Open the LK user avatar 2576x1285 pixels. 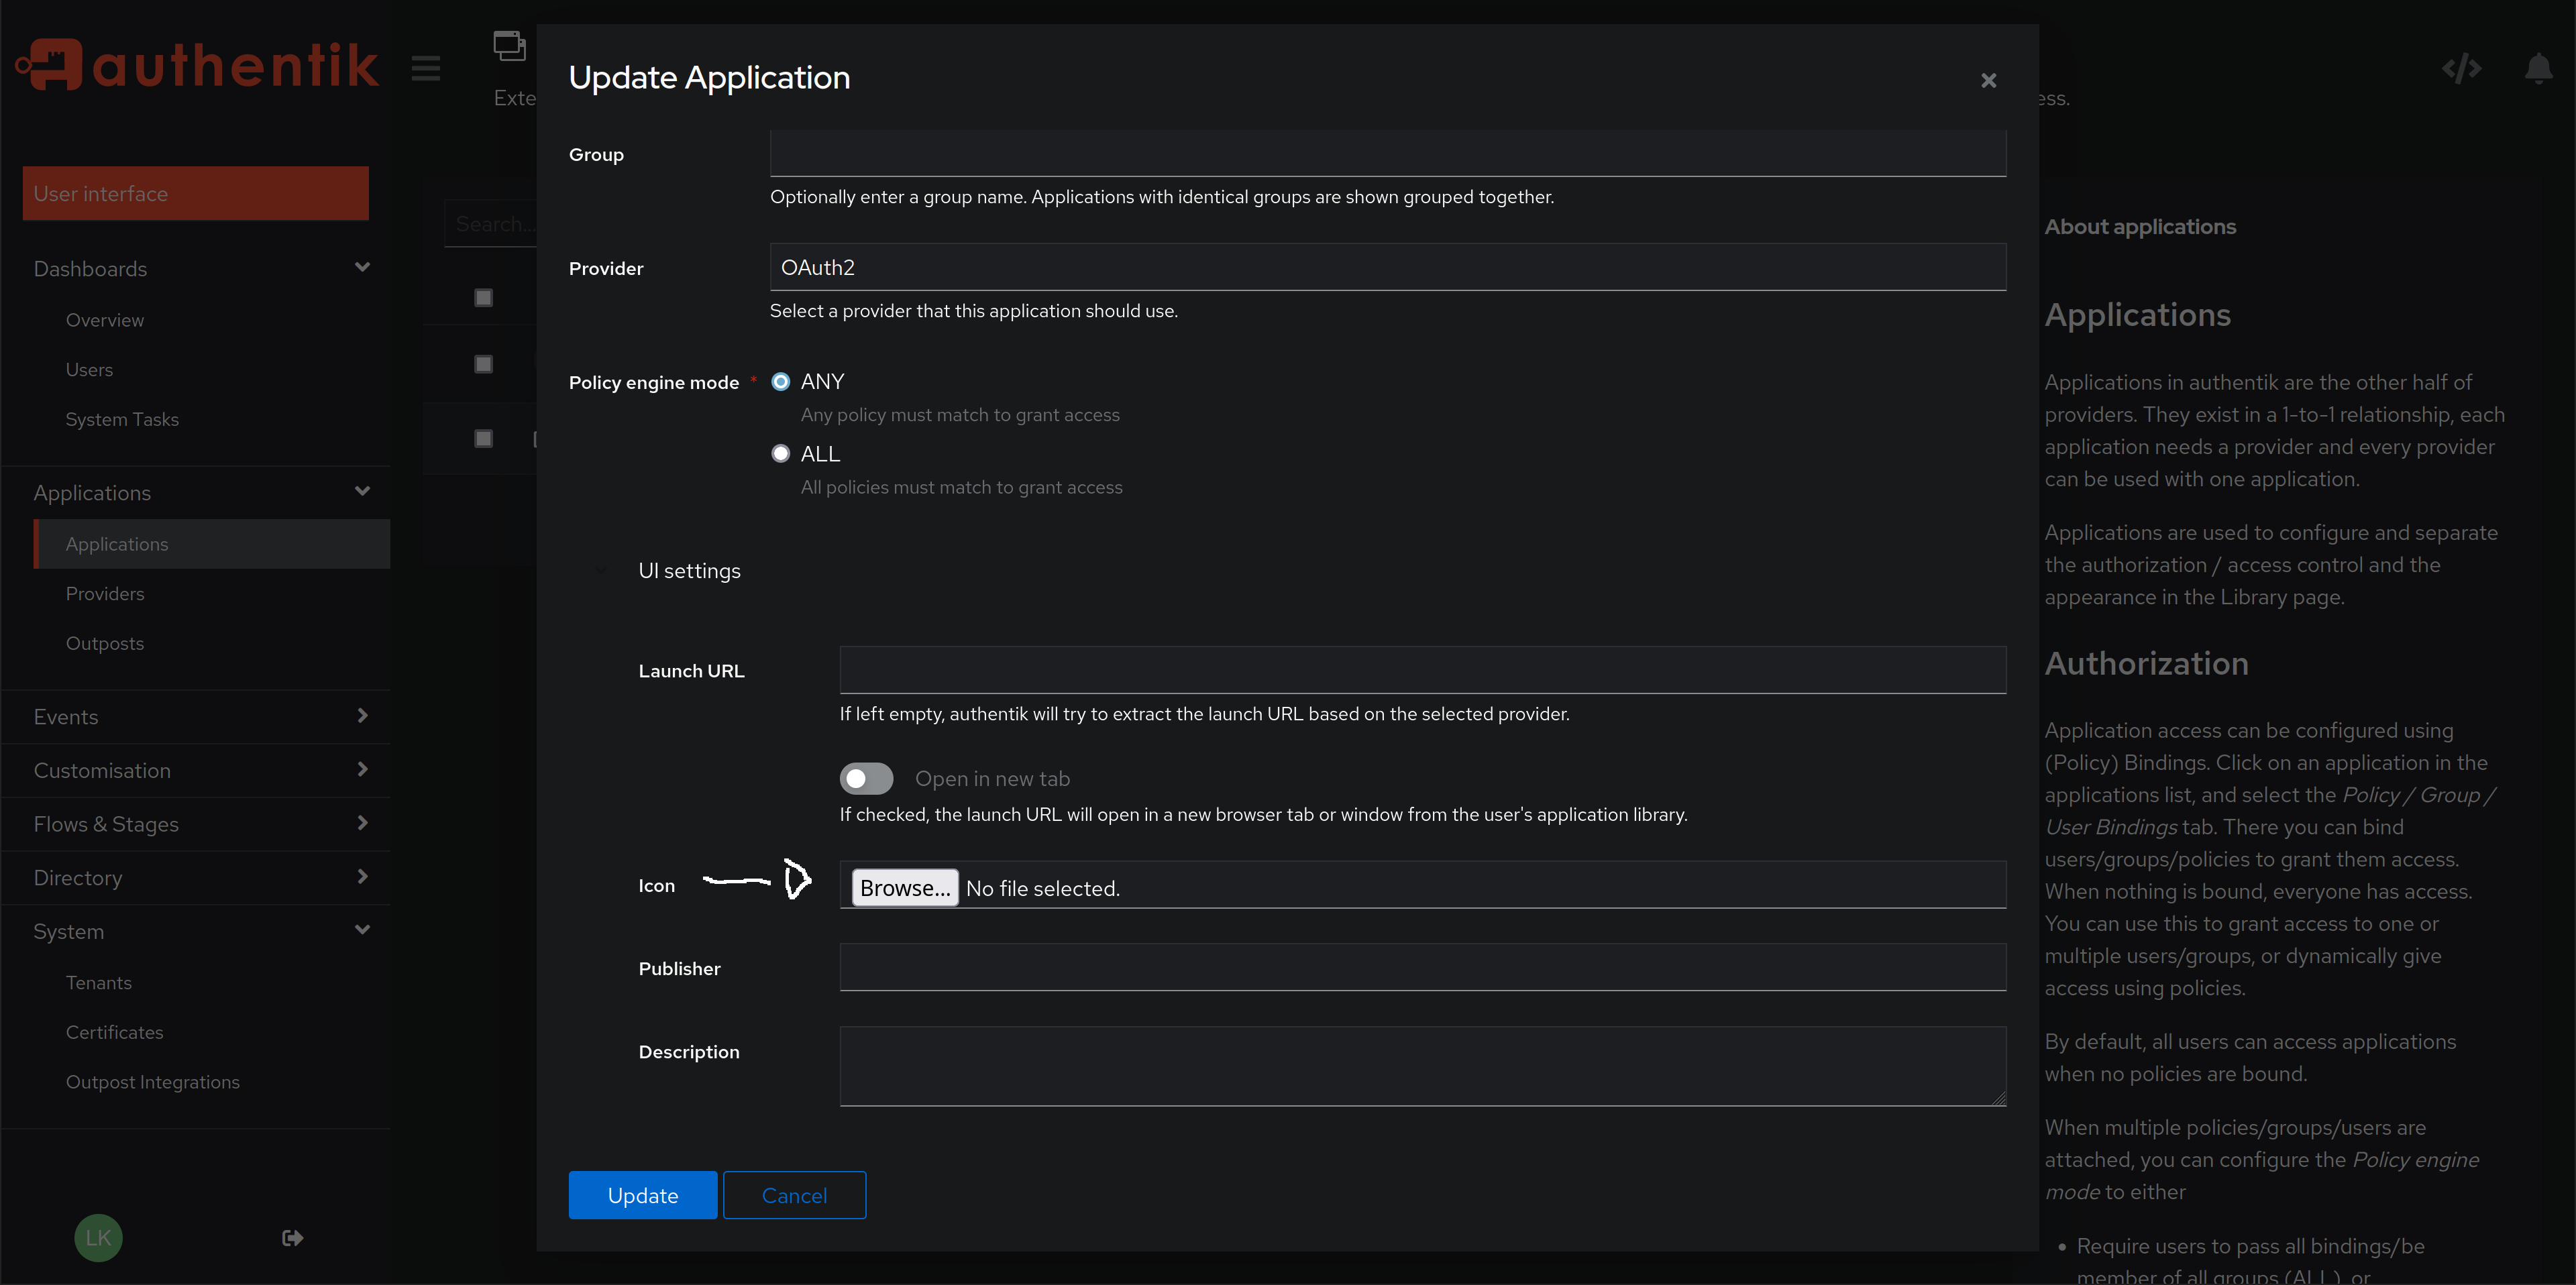tap(97, 1237)
